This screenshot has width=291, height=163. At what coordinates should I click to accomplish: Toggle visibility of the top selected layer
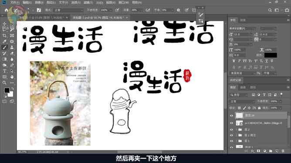(231, 116)
